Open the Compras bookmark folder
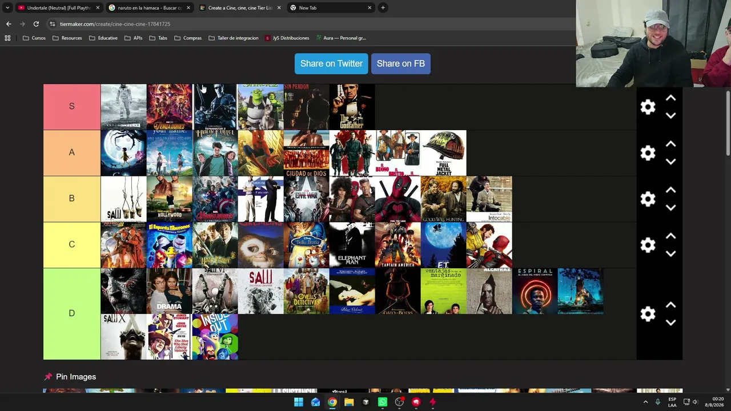 coord(188,38)
